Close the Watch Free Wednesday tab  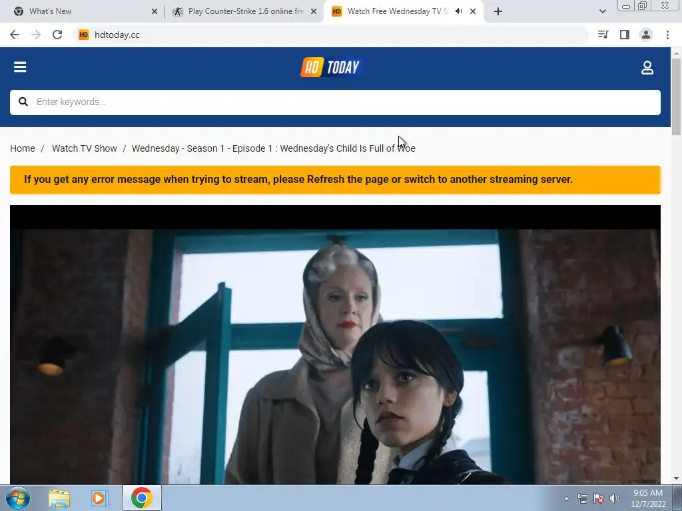(473, 12)
